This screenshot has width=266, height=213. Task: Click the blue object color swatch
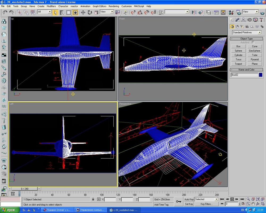(261, 75)
